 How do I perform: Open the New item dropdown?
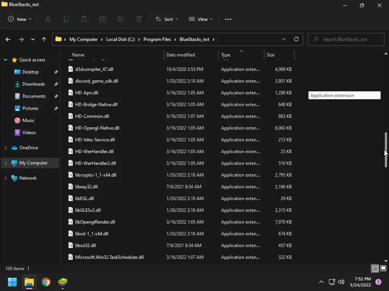coord(20,19)
